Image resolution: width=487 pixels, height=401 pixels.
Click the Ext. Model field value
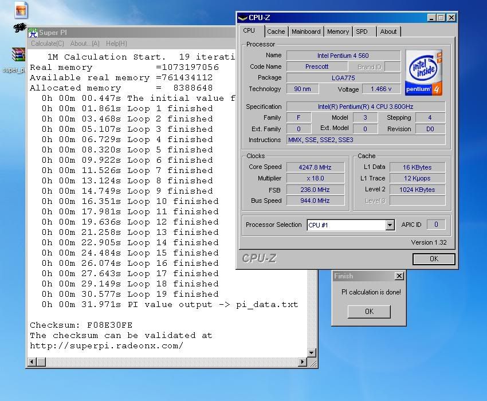[x=366, y=129]
